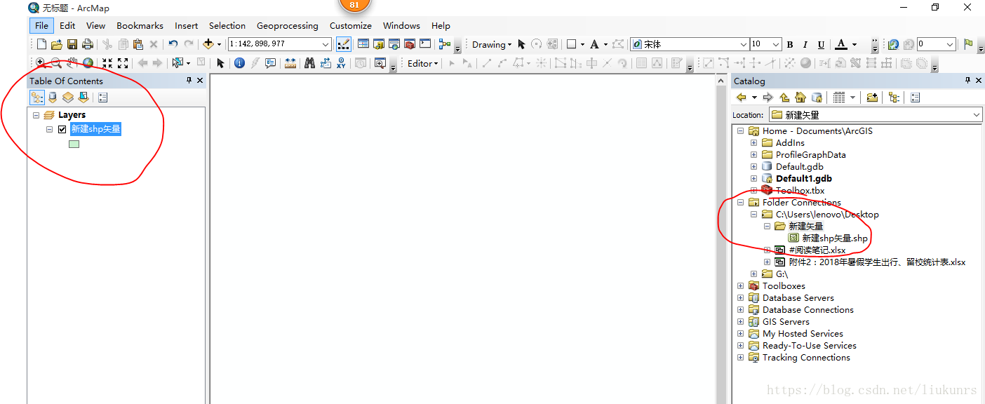The image size is (985, 404).
Task: Open the Bookmarks menu
Action: click(140, 25)
